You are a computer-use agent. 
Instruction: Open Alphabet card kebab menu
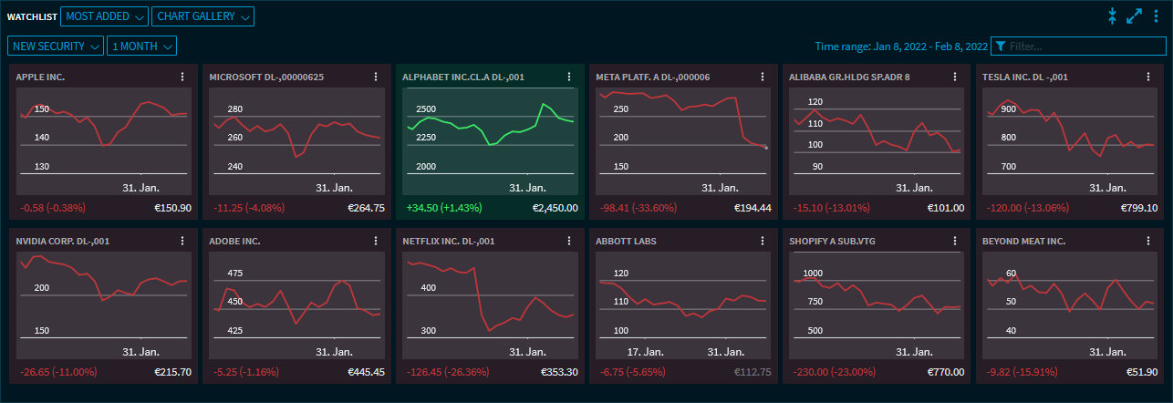[569, 77]
